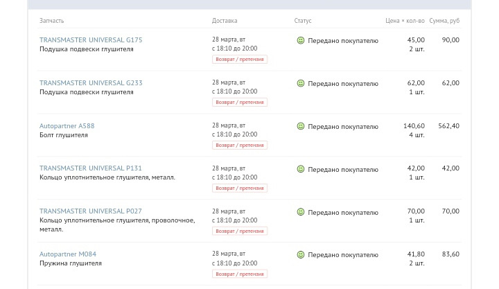
Task: Click Передано покупателю status in G175 row
Action: (343, 41)
